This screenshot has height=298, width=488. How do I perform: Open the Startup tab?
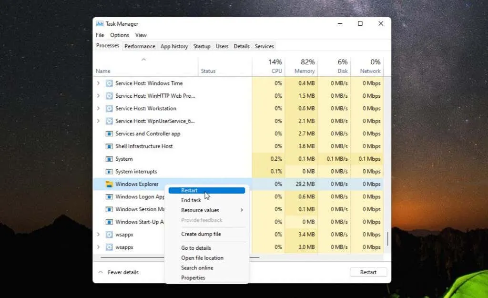coord(202,46)
